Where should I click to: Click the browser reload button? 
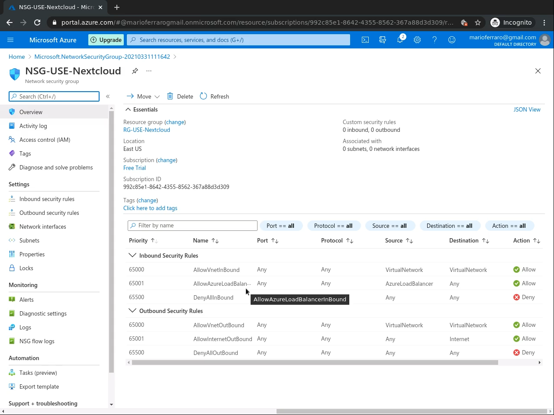[37, 22]
